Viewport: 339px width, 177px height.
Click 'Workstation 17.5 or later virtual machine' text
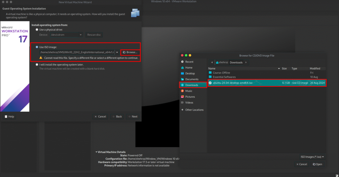tap(151, 162)
